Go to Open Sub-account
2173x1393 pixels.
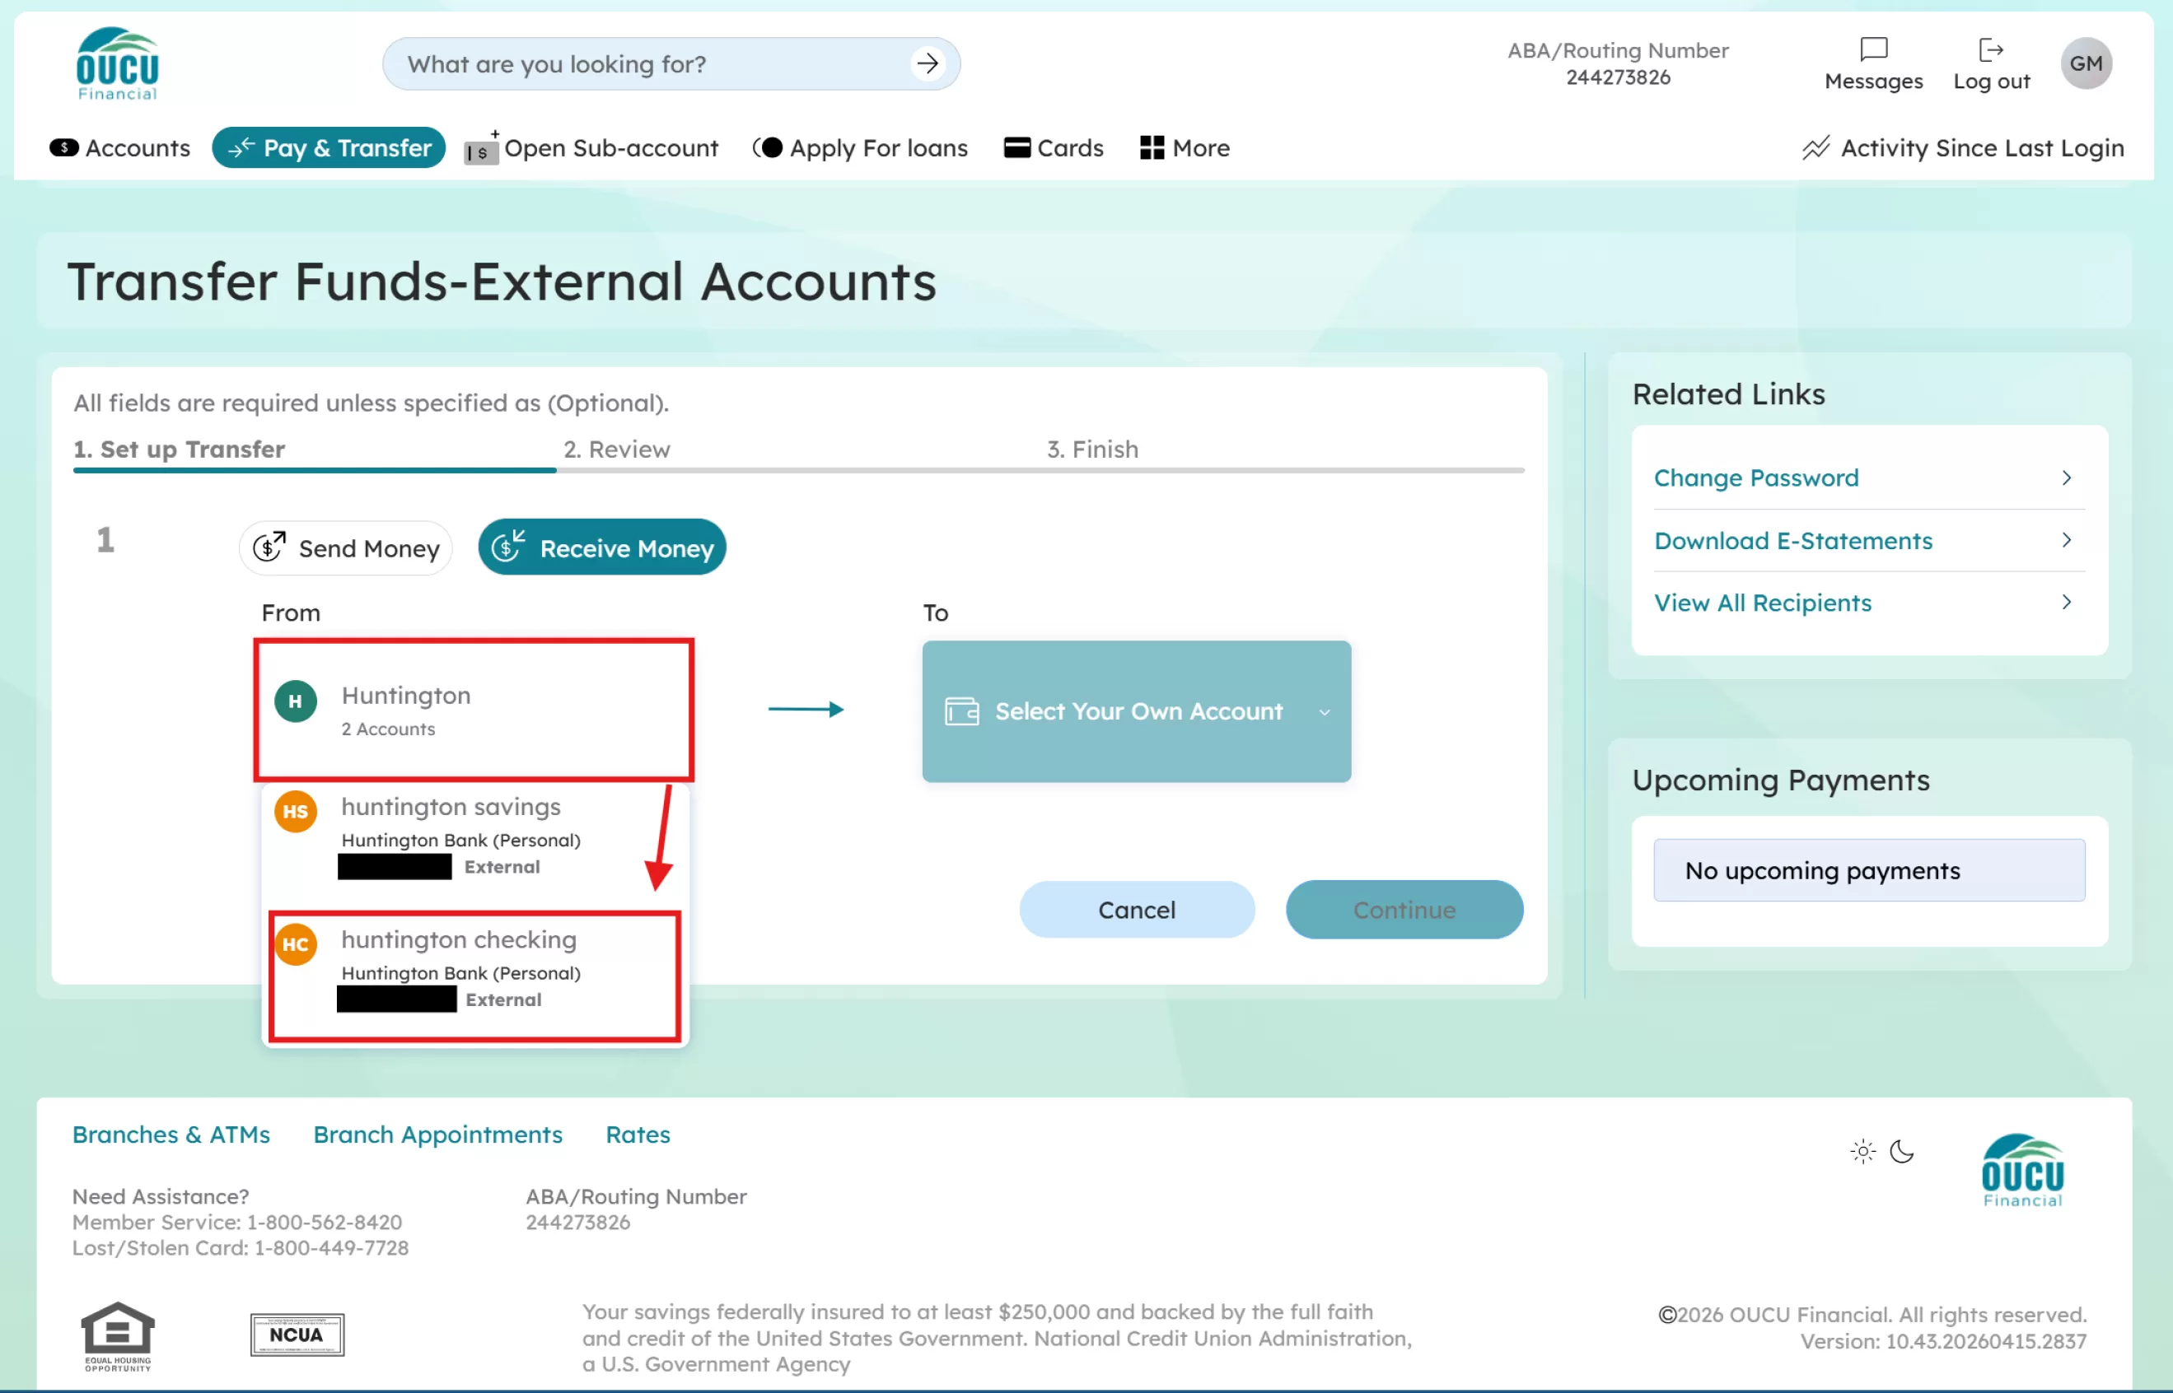point(591,147)
